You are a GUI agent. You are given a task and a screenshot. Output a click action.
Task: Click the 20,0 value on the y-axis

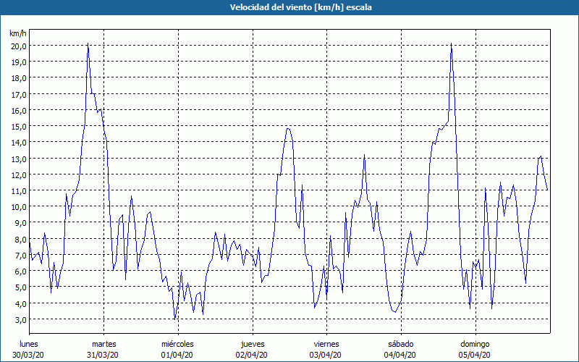pyautogui.click(x=19, y=46)
